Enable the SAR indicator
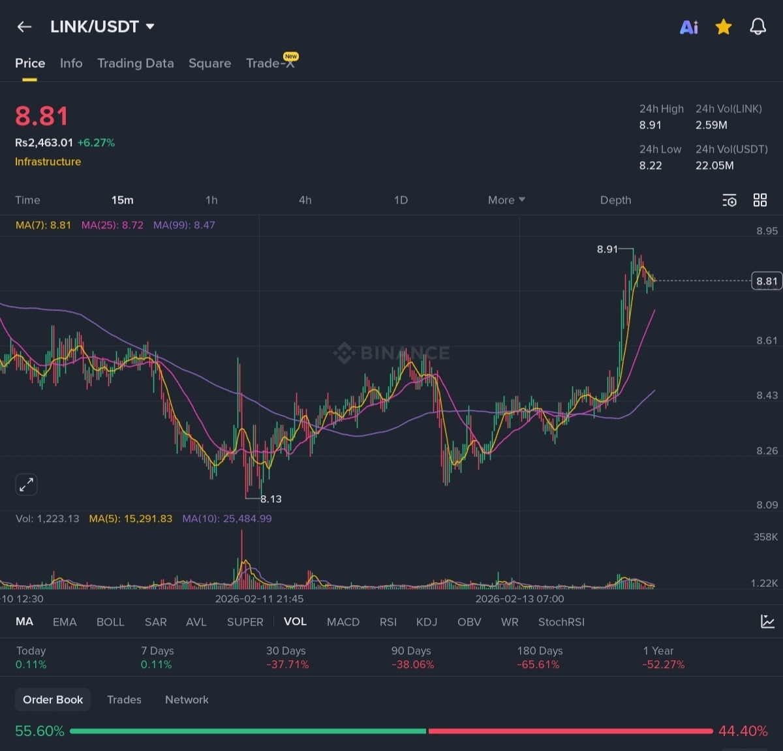 tap(155, 622)
